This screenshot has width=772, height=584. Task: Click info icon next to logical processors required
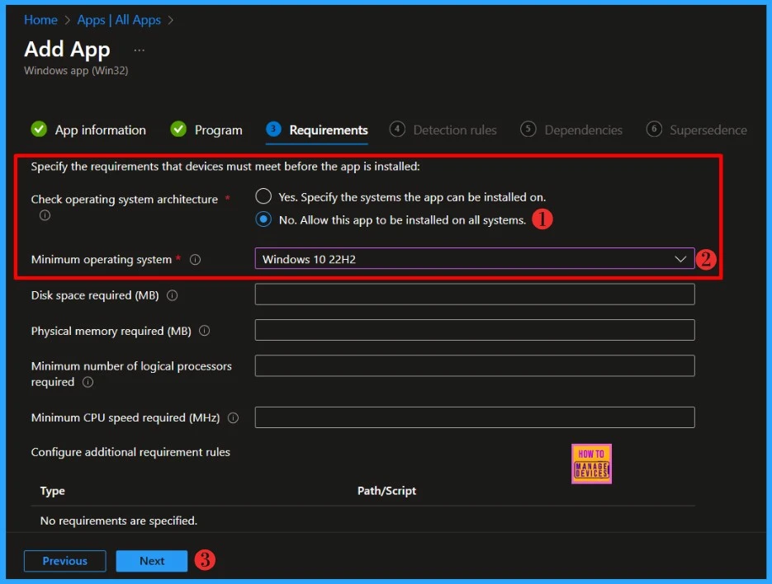(x=88, y=382)
